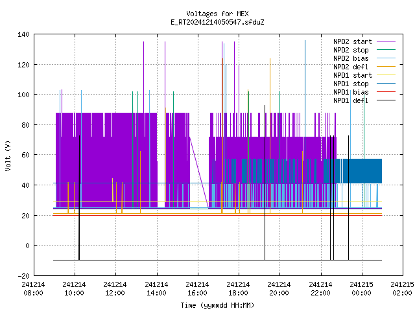
Task: Click the light blue NPD2 bias legend line
Action: [x=386, y=58]
